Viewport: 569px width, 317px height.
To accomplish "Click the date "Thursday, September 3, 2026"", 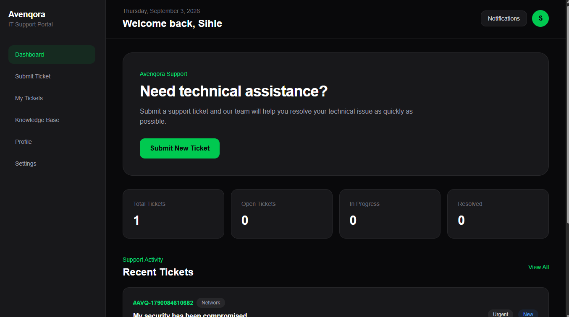I will coord(161,11).
